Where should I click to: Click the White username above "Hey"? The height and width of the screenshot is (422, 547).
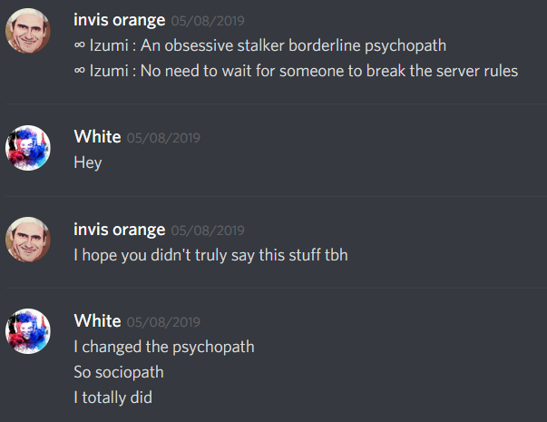[x=97, y=136]
